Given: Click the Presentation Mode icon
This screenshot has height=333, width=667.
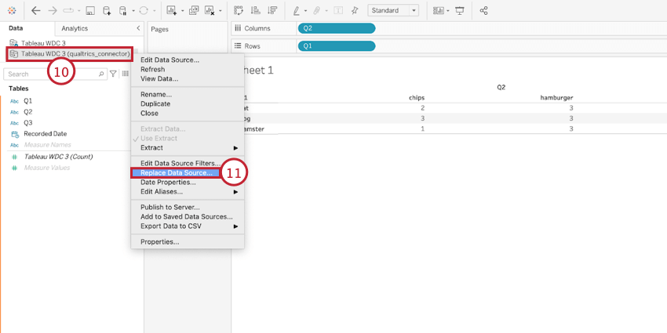Looking at the screenshot, I should [459, 11].
